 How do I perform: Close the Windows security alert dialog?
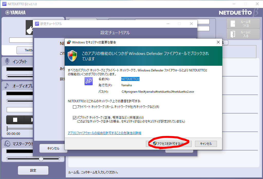(x=218, y=42)
